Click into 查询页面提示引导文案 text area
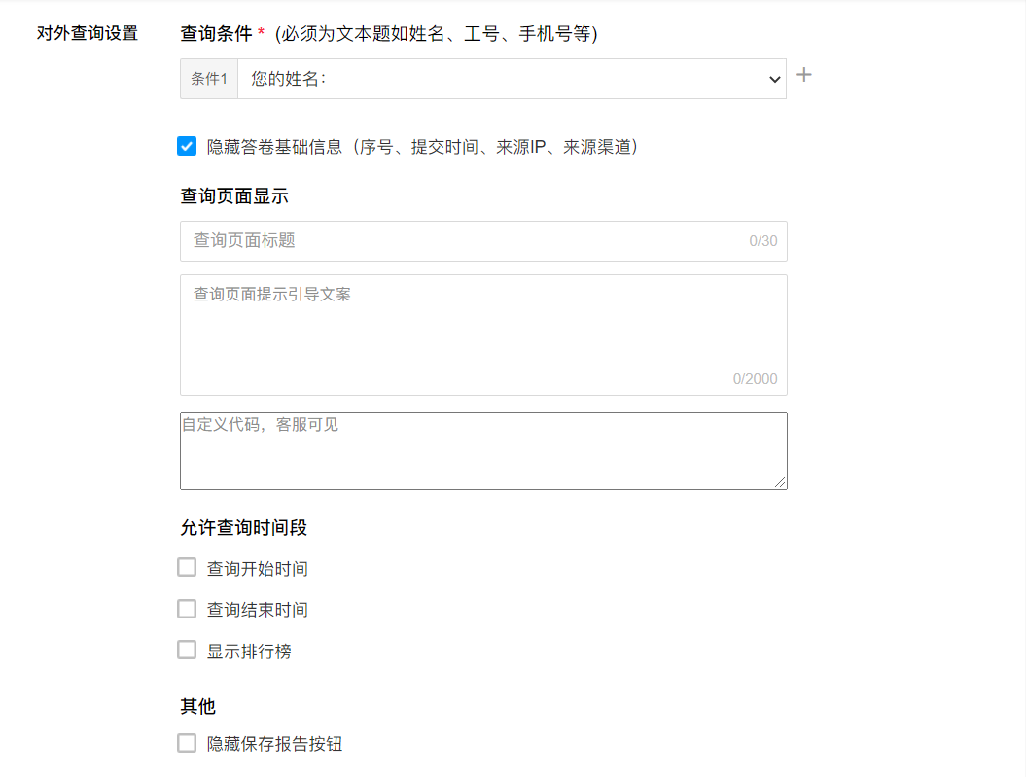The image size is (1026, 777). (x=483, y=335)
